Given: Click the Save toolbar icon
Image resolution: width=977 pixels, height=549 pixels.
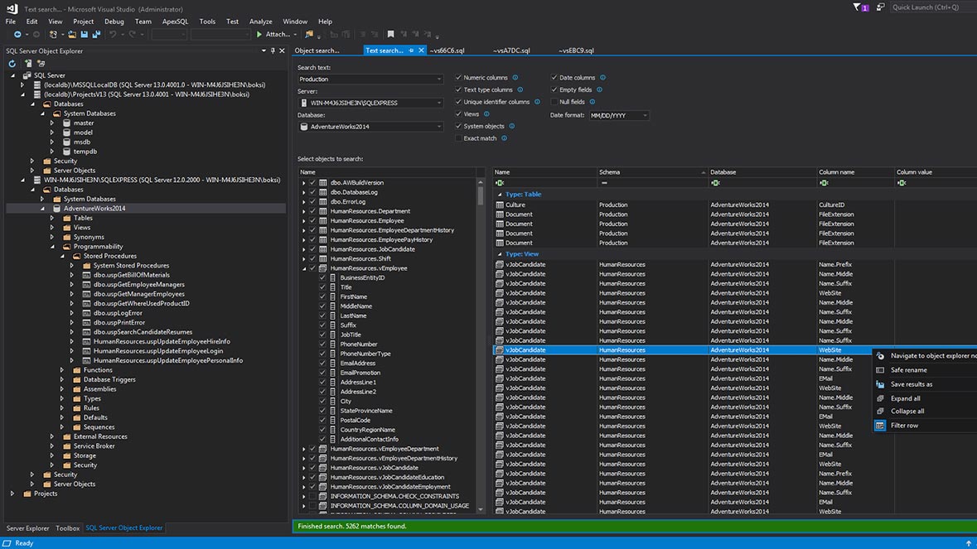Looking at the screenshot, I should pyautogui.click(x=85, y=34).
